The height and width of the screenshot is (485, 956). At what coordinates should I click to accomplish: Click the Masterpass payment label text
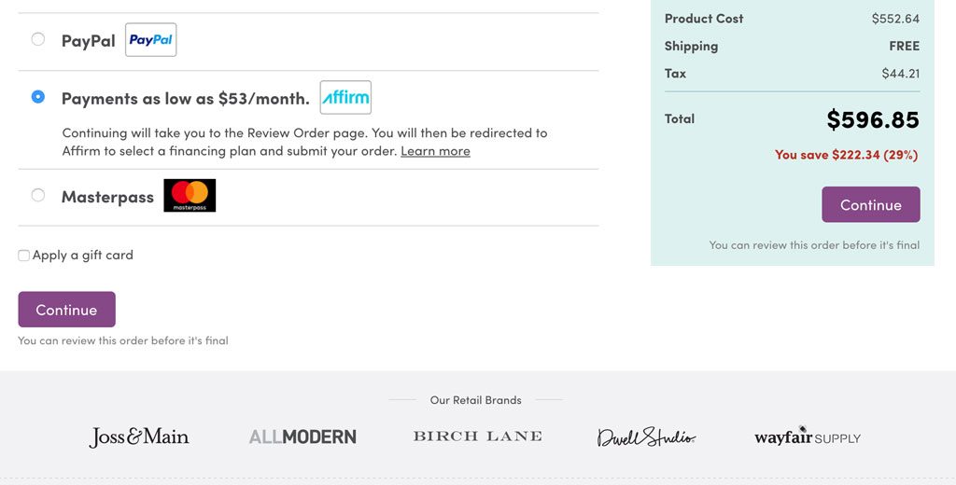click(x=107, y=197)
